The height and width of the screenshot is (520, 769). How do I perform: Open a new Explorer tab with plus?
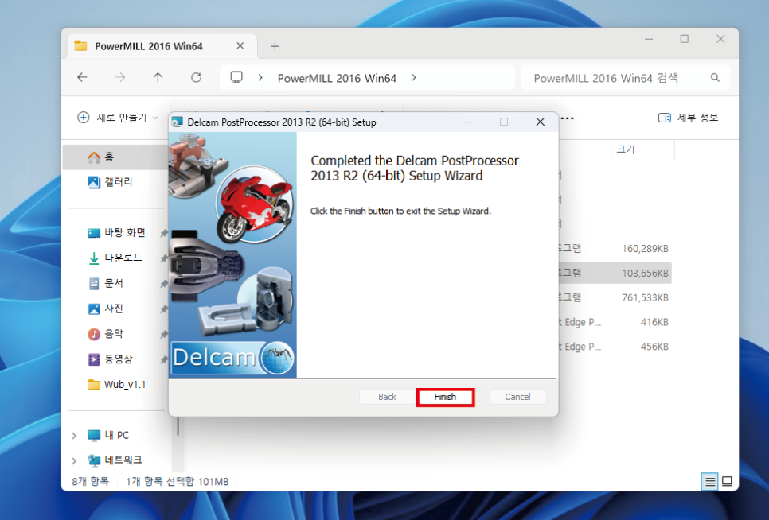click(275, 47)
